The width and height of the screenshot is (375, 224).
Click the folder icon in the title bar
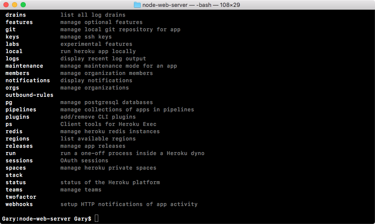[137, 5]
